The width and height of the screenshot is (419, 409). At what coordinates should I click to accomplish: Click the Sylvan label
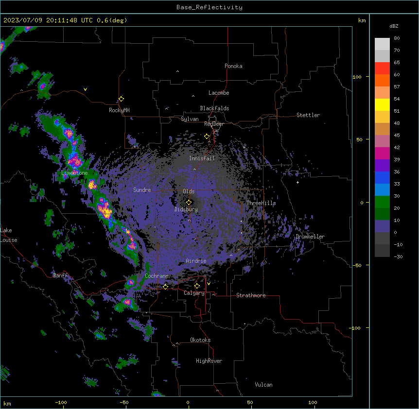[x=190, y=119]
